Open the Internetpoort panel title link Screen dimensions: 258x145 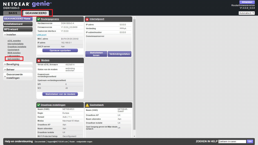tap(97, 19)
